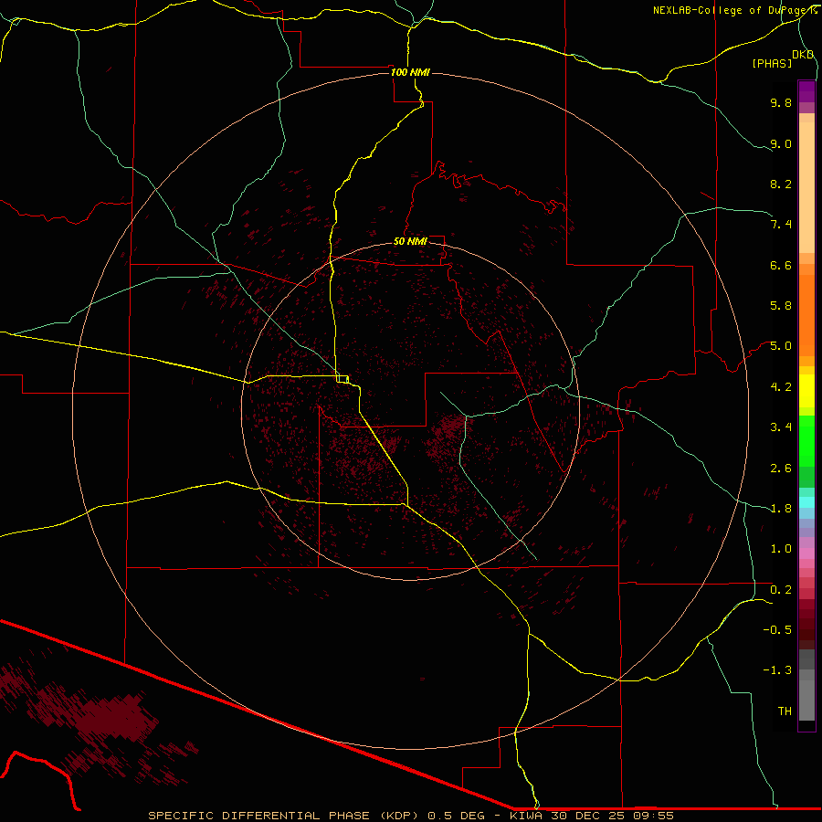Click the [PHAS] legend header label
822x822 pixels.
772,63
